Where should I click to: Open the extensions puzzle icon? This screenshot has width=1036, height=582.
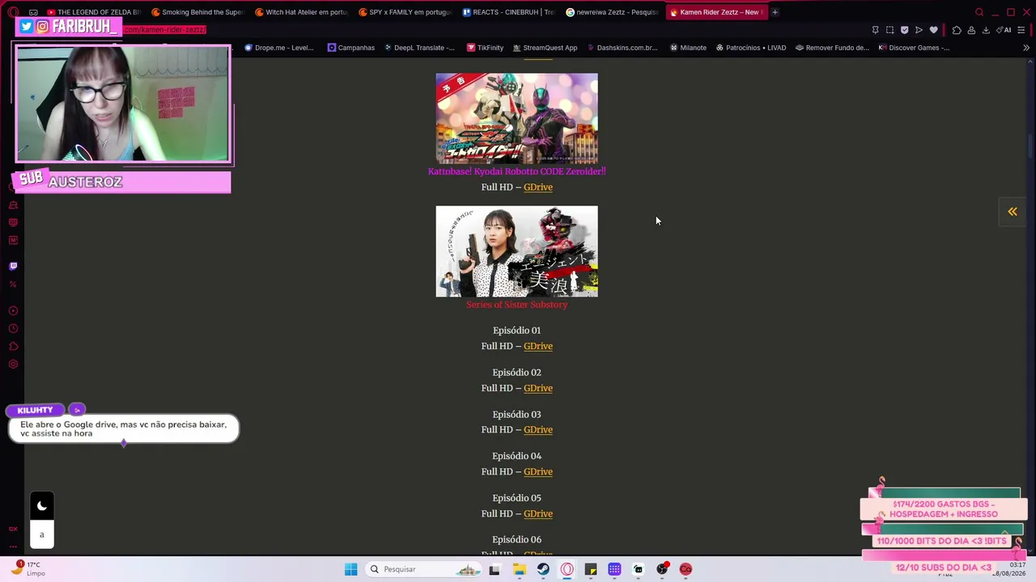tap(957, 30)
